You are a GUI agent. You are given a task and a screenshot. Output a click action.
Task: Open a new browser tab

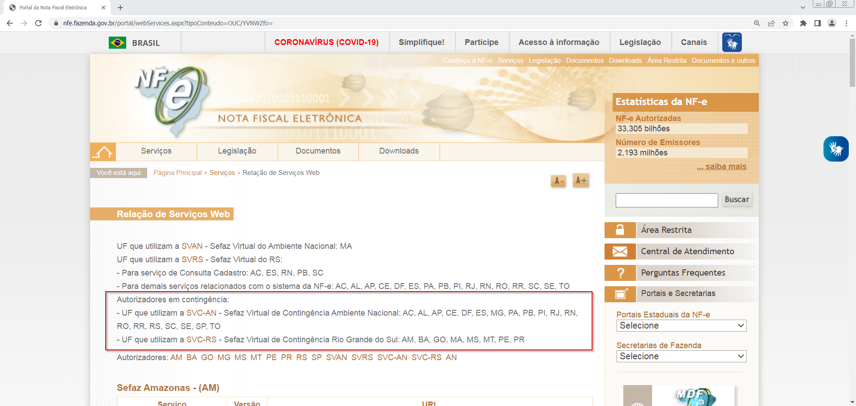120,8
